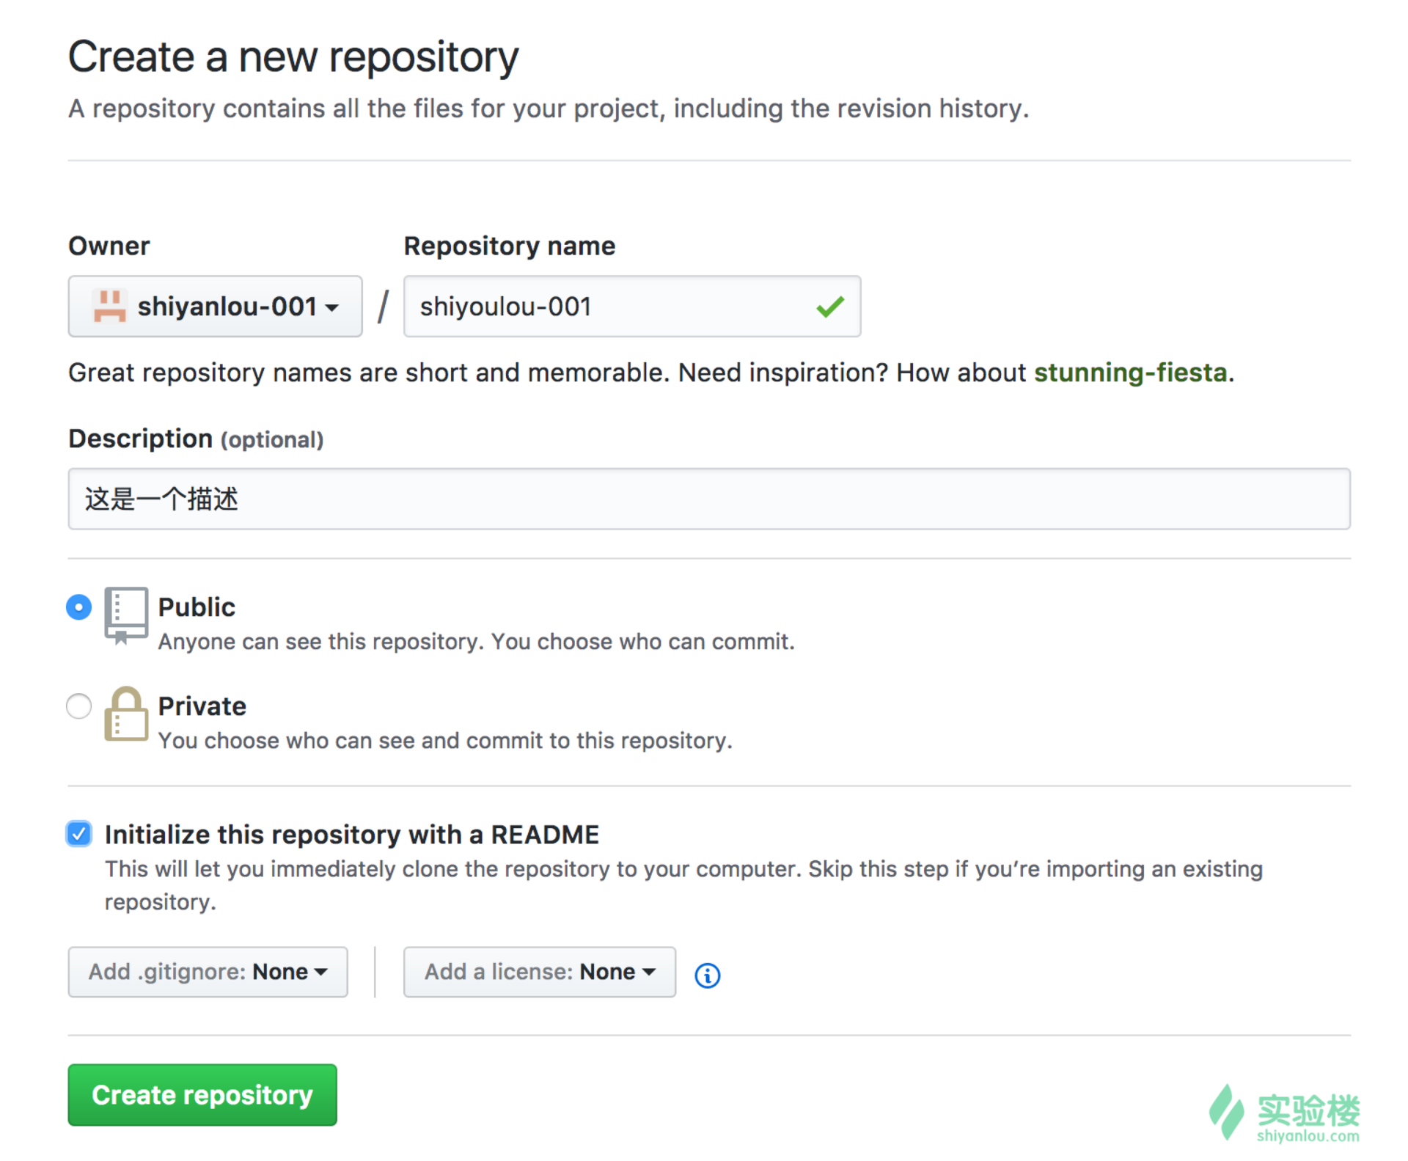The width and height of the screenshot is (1408, 1161).
Task: Click the license info icon
Action: 707,975
